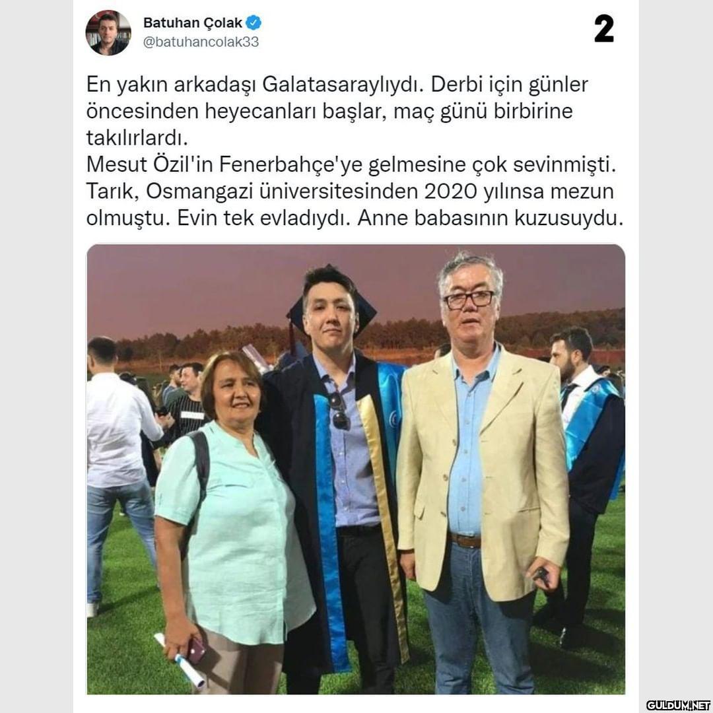This screenshot has width=713, height=713.
Task: Click the blue verified badge
Action: click(x=254, y=22)
